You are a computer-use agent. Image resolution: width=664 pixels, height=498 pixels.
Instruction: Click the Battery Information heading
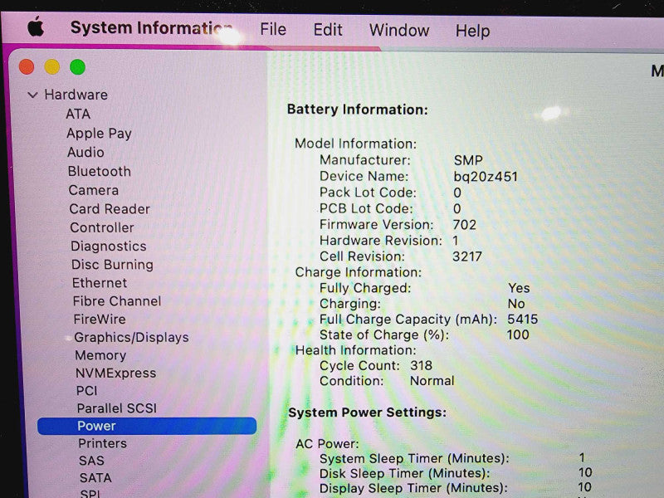coord(358,110)
